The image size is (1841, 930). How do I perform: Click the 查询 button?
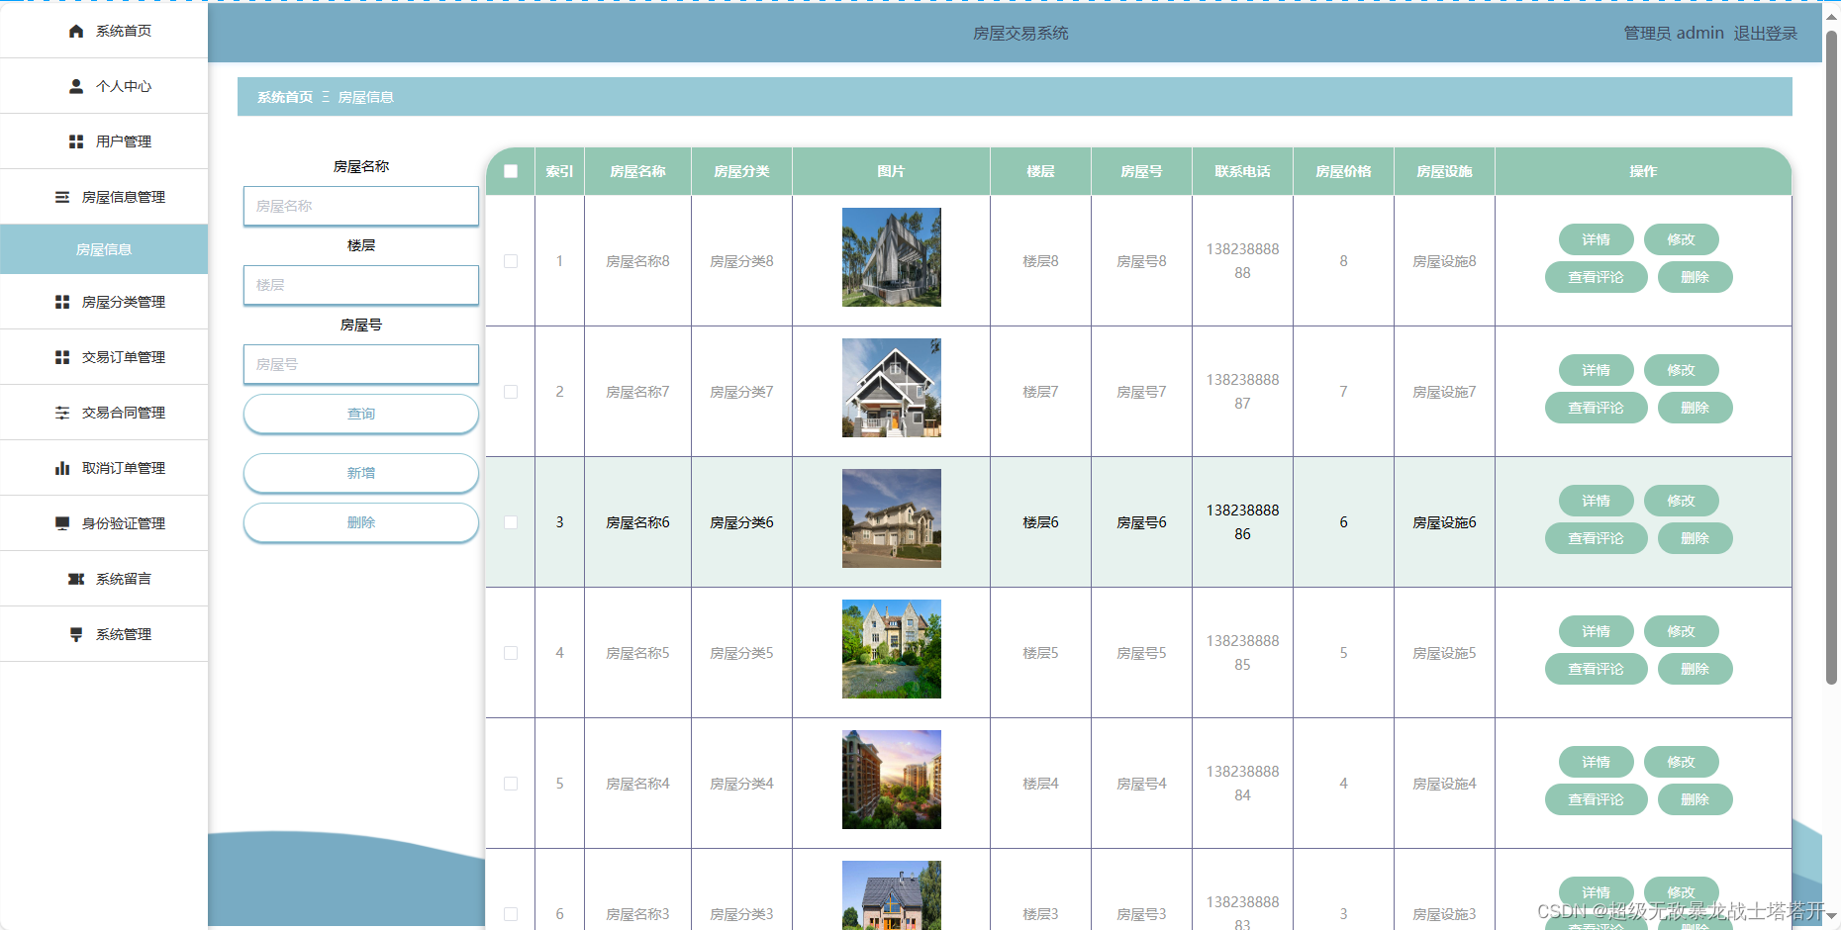click(361, 414)
